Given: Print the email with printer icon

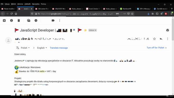Looking at the screenshot, I should click(x=167, y=30).
